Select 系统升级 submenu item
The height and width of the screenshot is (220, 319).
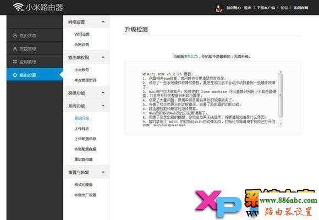[81, 118]
